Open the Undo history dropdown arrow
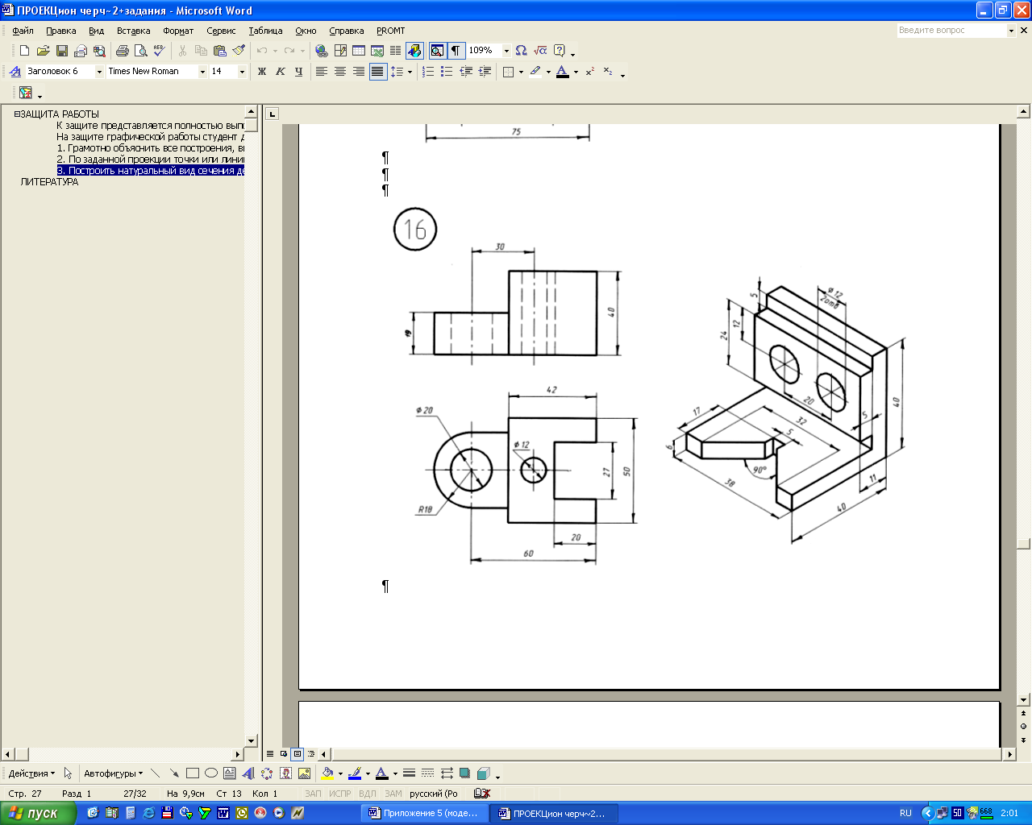Screen dimensions: 1032x825 pyautogui.click(x=275, y=51)
